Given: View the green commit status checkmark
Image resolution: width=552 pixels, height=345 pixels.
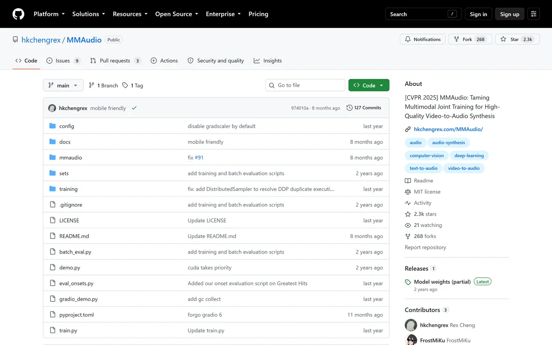Looking at the screenshot, I should [x=134, y=108].
